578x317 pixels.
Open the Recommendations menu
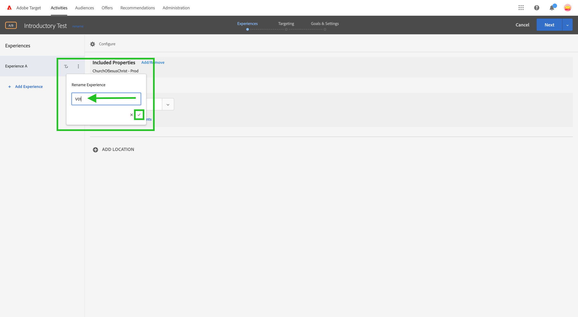point(138,7)
